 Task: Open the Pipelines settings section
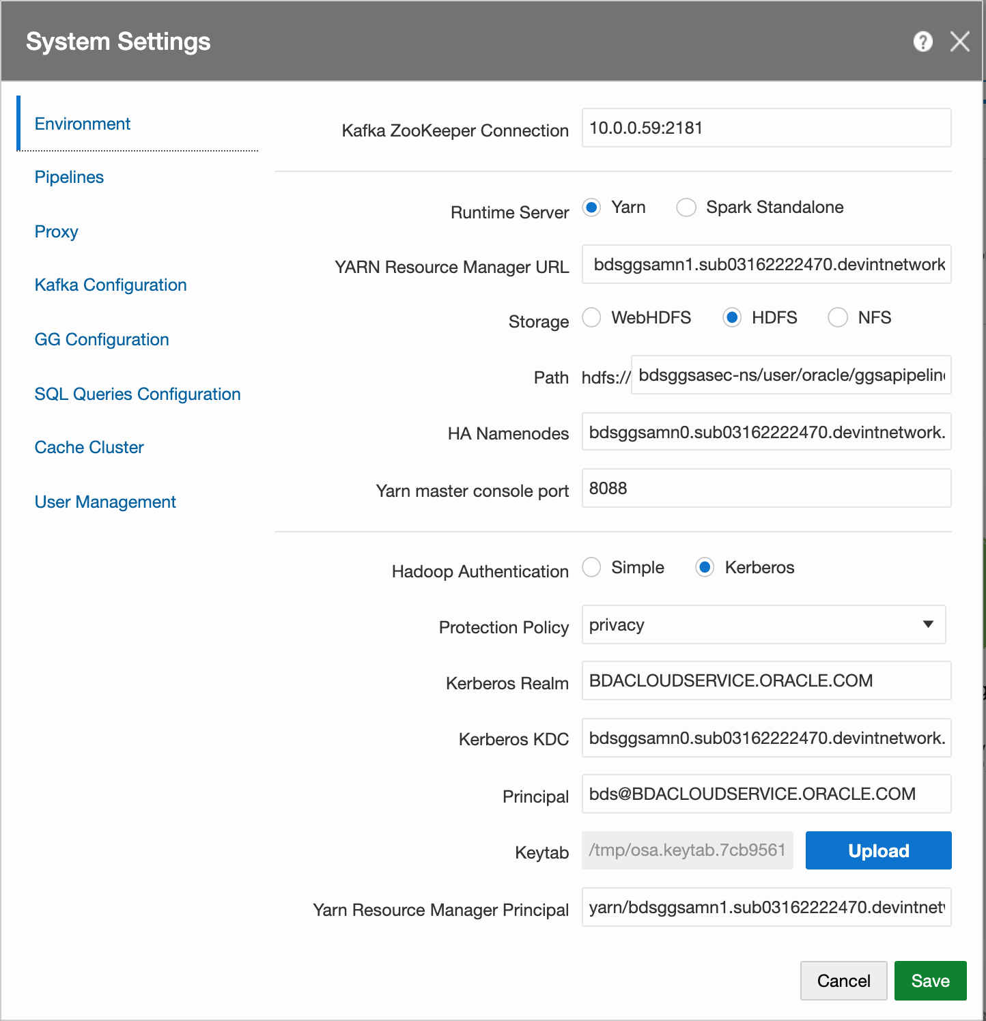click(x=69, y=177)
